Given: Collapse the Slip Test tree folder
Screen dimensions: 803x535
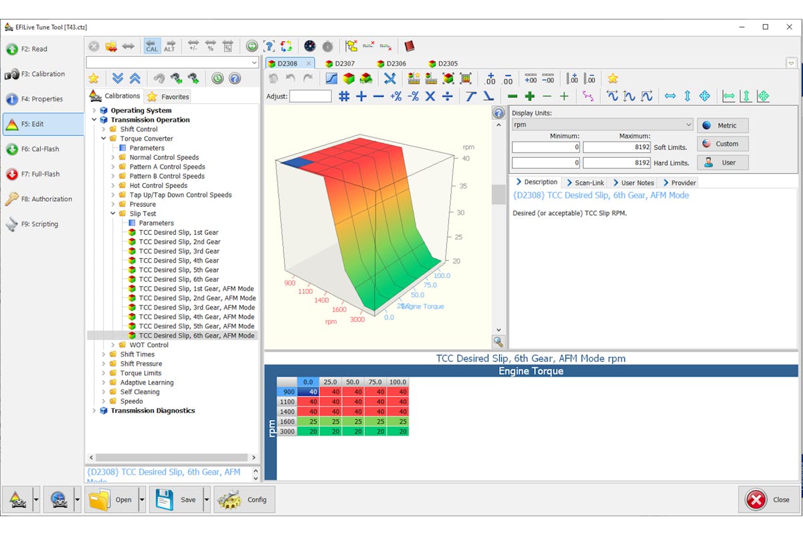Looking at the screenshot, I should pos(113,214).
